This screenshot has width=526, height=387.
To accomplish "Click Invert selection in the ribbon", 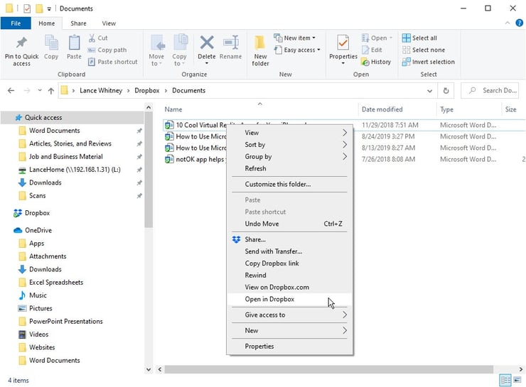I will pos(427,62).
